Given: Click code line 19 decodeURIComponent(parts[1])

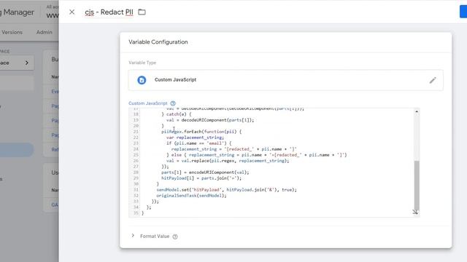Looking at the screenshot, I should pyautogui.click(x=210, y=120).
